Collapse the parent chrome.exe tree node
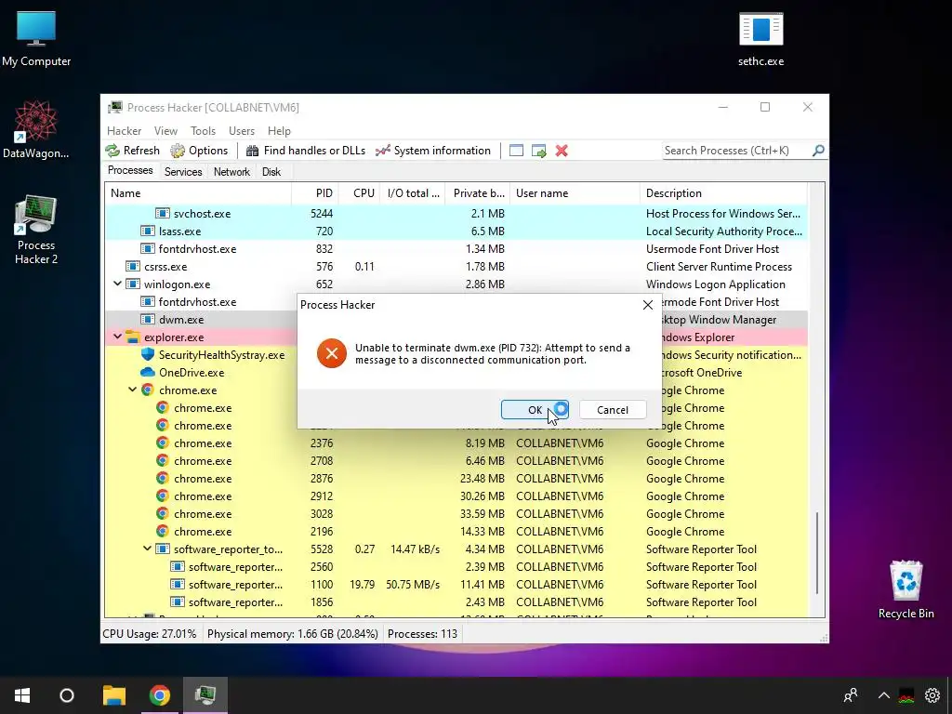This screenshot has height=714, width=952. [132, 390]
